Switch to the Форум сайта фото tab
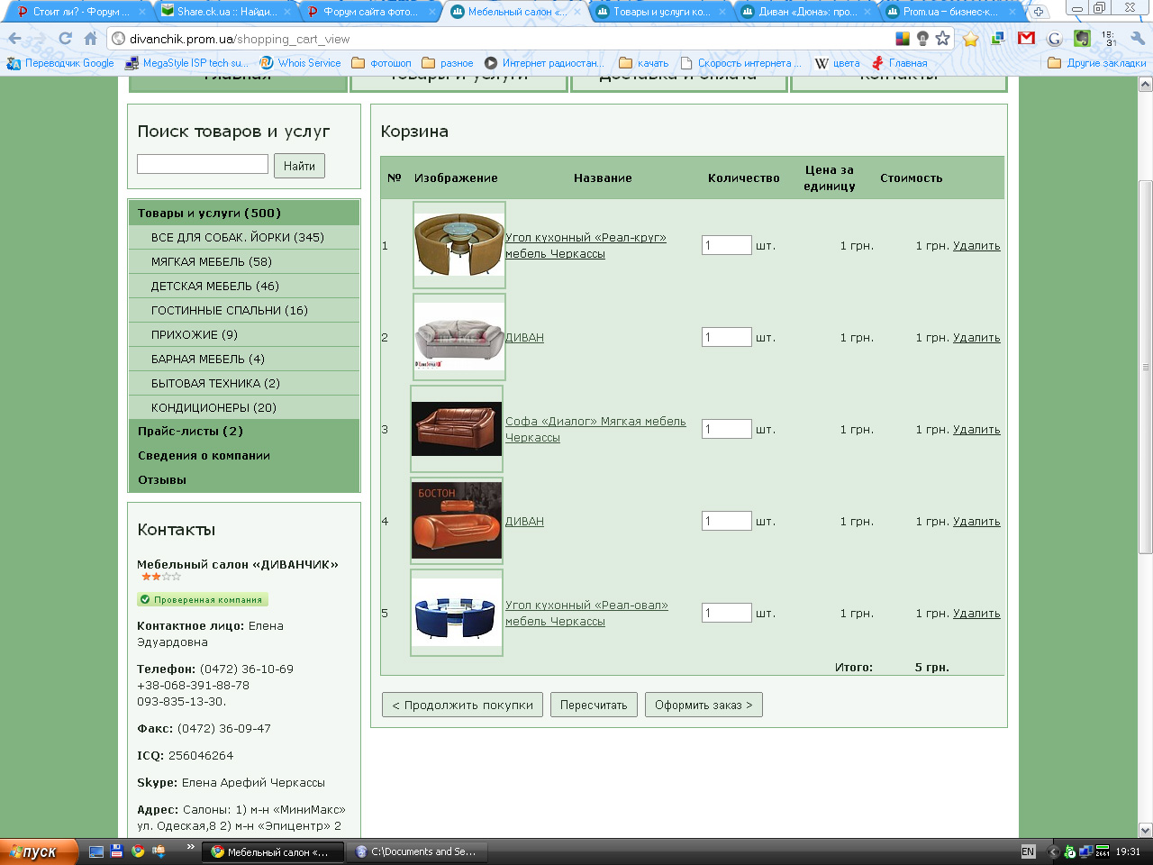Viewport: 1153px width, 865px height. pos(369,12)
